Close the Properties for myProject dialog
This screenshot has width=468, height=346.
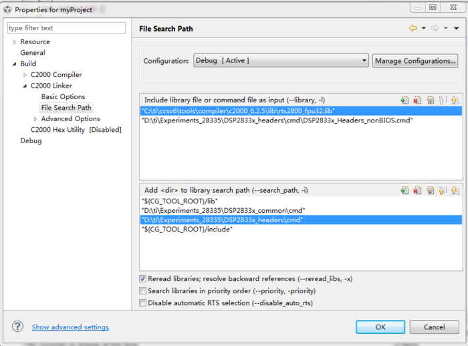[x=453, y=7]
